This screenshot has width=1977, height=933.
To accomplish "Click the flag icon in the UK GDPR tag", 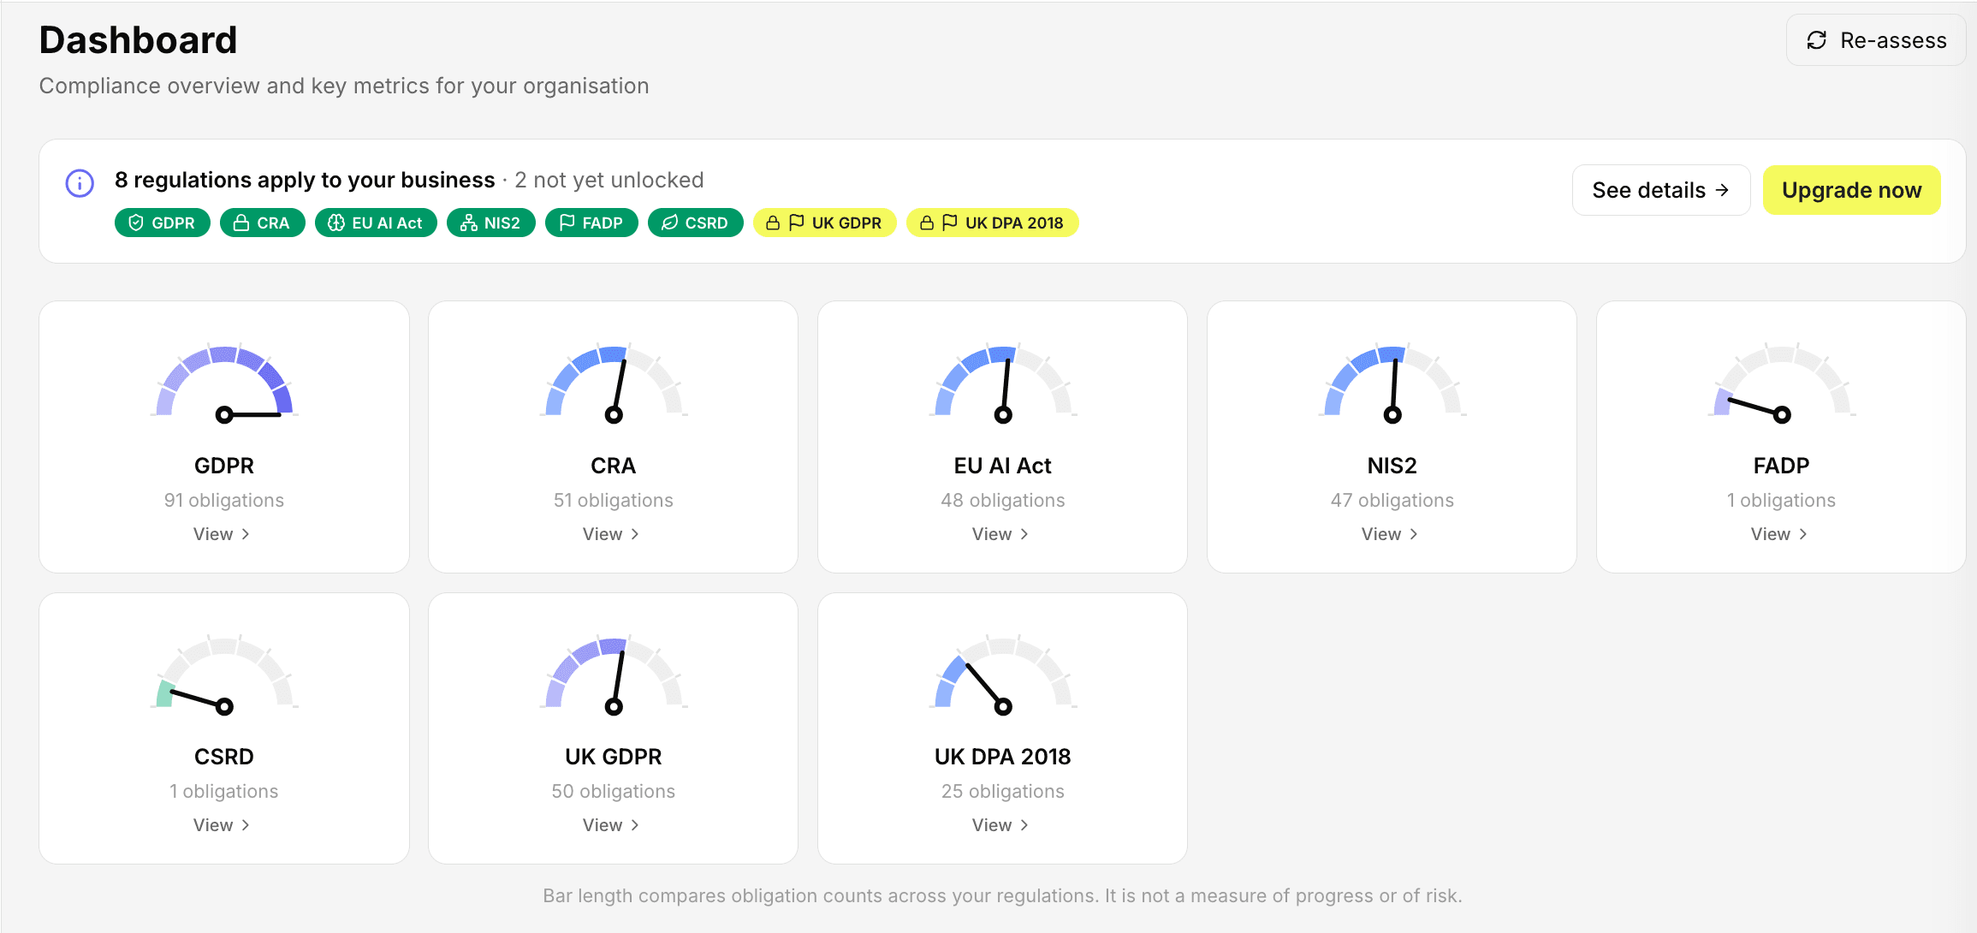I will click(x=797, y=223).
